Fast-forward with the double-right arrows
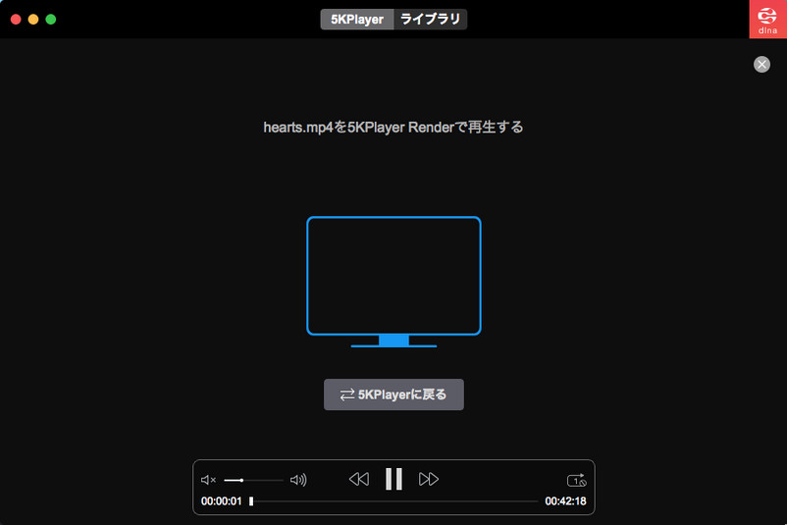This screenshot has height=525, width=787. pos(429,479)
